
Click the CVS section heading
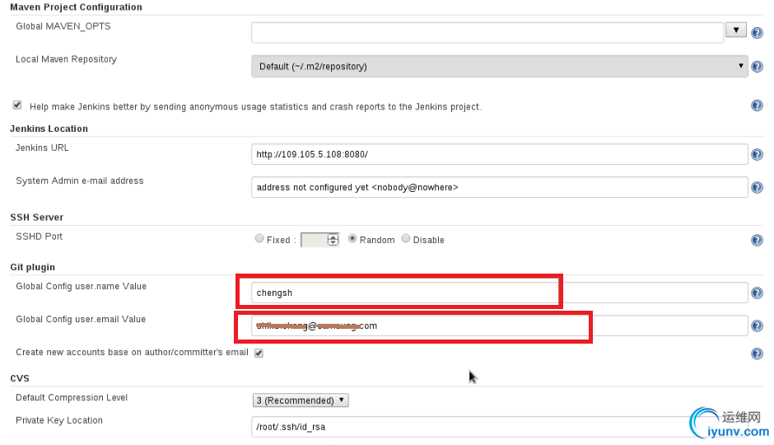pyautogui.click(x=20, y=378)
